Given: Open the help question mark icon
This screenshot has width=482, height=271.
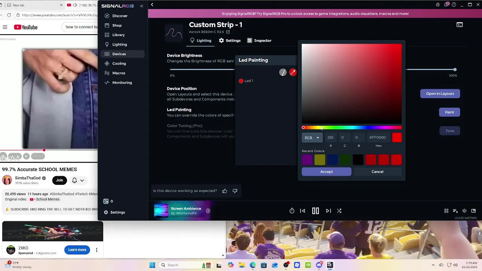Looking at the screenshot, I should pyautogui.click(x=454, y=5).
